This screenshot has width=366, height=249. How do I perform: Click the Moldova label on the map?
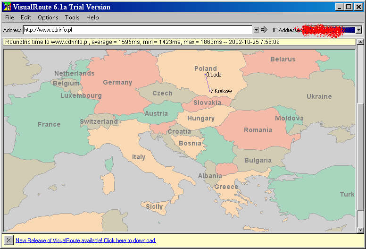(289, 118)
